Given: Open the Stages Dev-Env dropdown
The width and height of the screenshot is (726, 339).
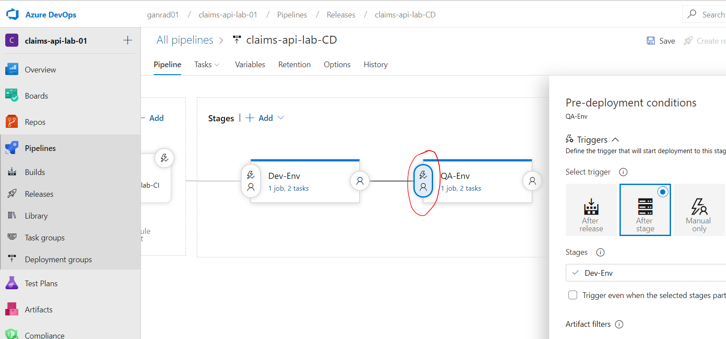Looking at the screenshot, I should tap(646, 273).
